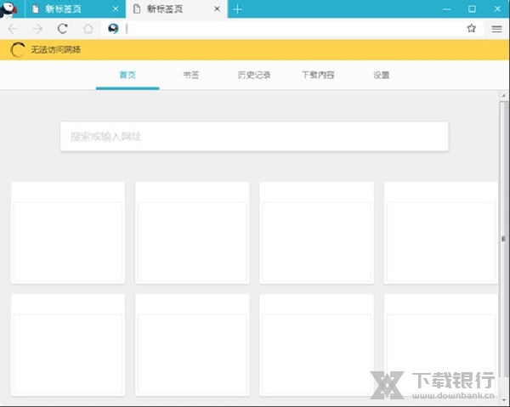Screen dimensions: 510x407
Task: Click the first speed-dial thumbnail tile
Action: pyautogui.click(x=68, y=232)
